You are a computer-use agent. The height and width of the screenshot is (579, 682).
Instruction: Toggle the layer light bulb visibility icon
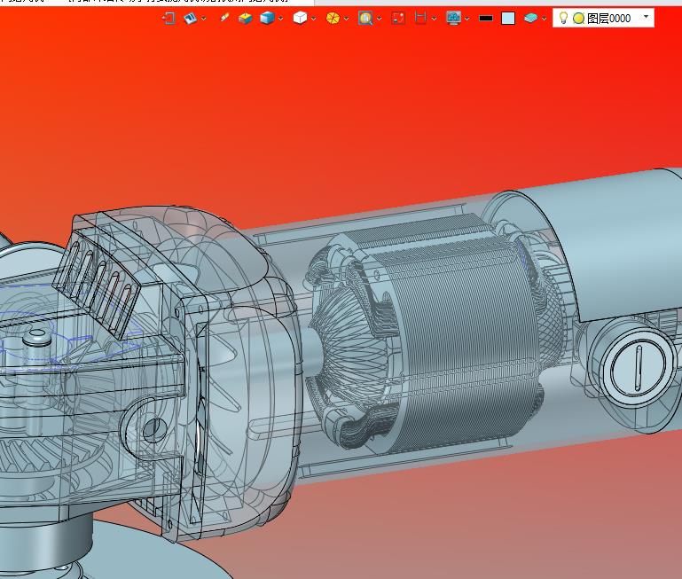click(563, 18)
